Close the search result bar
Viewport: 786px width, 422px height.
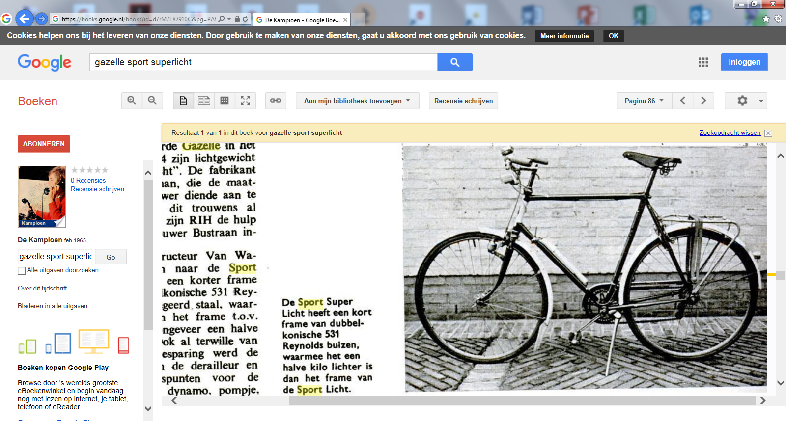click(x=768, y=133)
